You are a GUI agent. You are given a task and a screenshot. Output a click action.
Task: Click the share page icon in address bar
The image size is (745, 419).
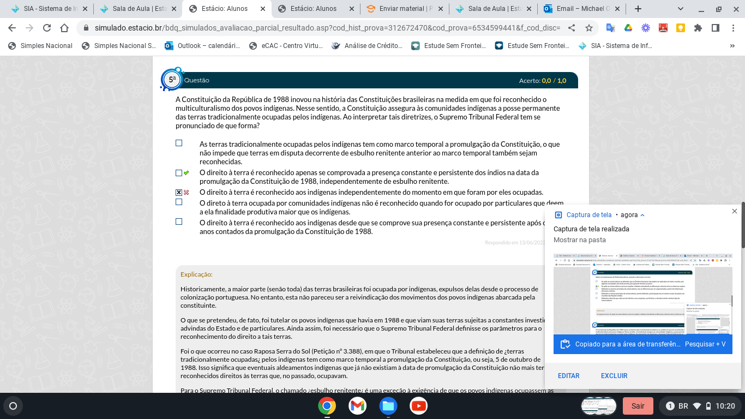click(572, 28)
